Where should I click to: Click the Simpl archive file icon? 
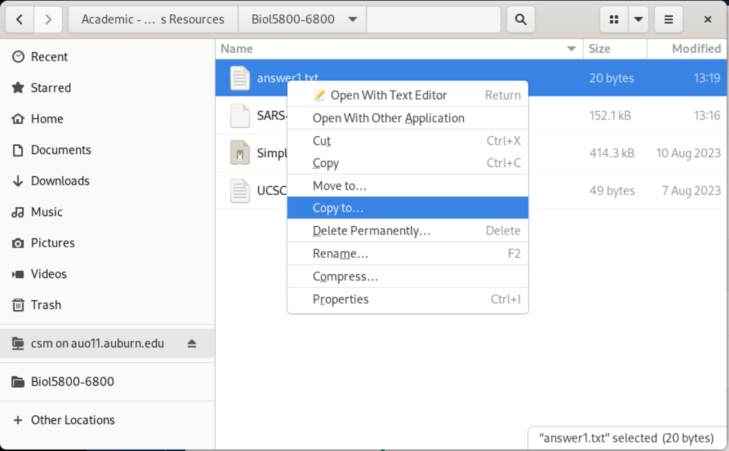[240, 153]
